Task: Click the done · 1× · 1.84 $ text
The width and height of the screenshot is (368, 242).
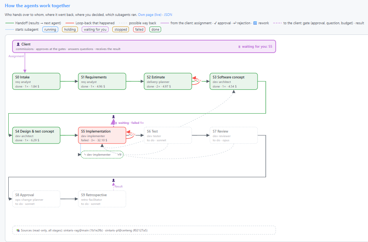Action: coord(27,86)
